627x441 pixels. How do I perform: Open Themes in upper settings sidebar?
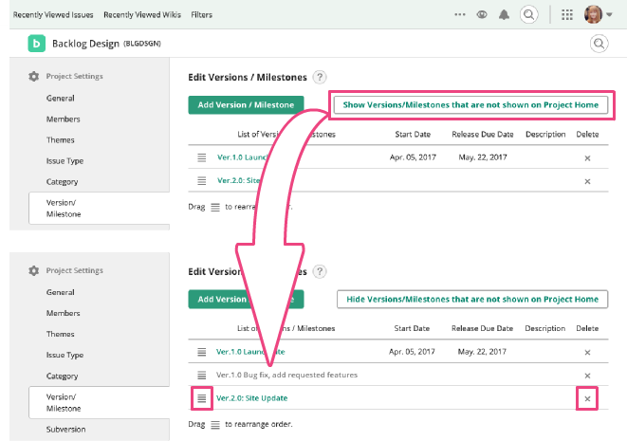click(61, 140)
